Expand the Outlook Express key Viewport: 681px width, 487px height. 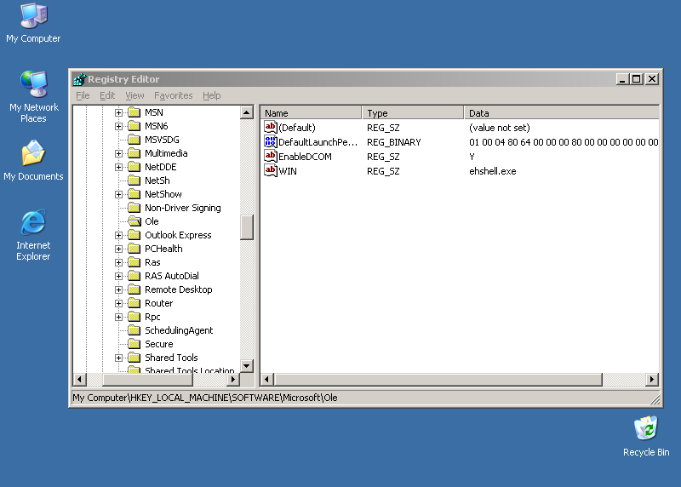point(118,235)
